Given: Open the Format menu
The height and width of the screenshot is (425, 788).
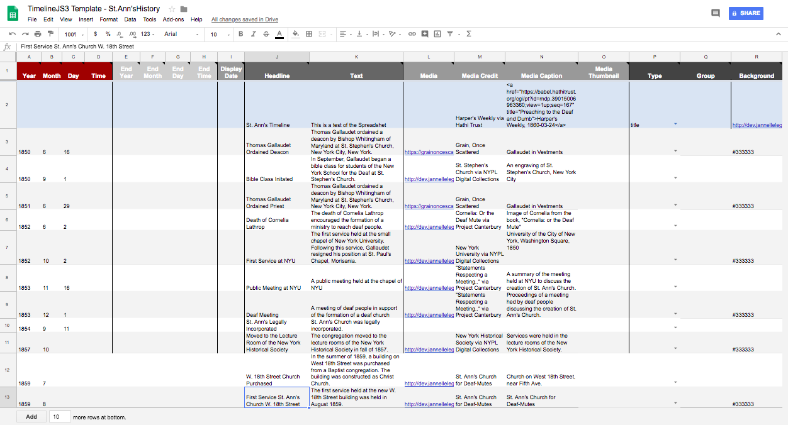Looking at the screenshot, I should (x=108, y=19).
